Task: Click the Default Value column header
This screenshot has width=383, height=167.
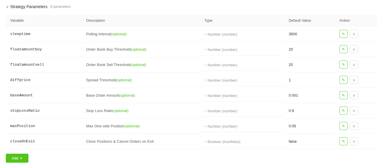Action: pos(300,21)
